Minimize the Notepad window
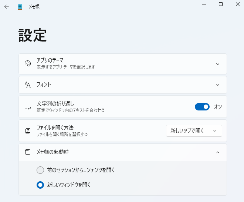Image resolution: width=244 pixels, height=202 pixels. coord(204,4)
